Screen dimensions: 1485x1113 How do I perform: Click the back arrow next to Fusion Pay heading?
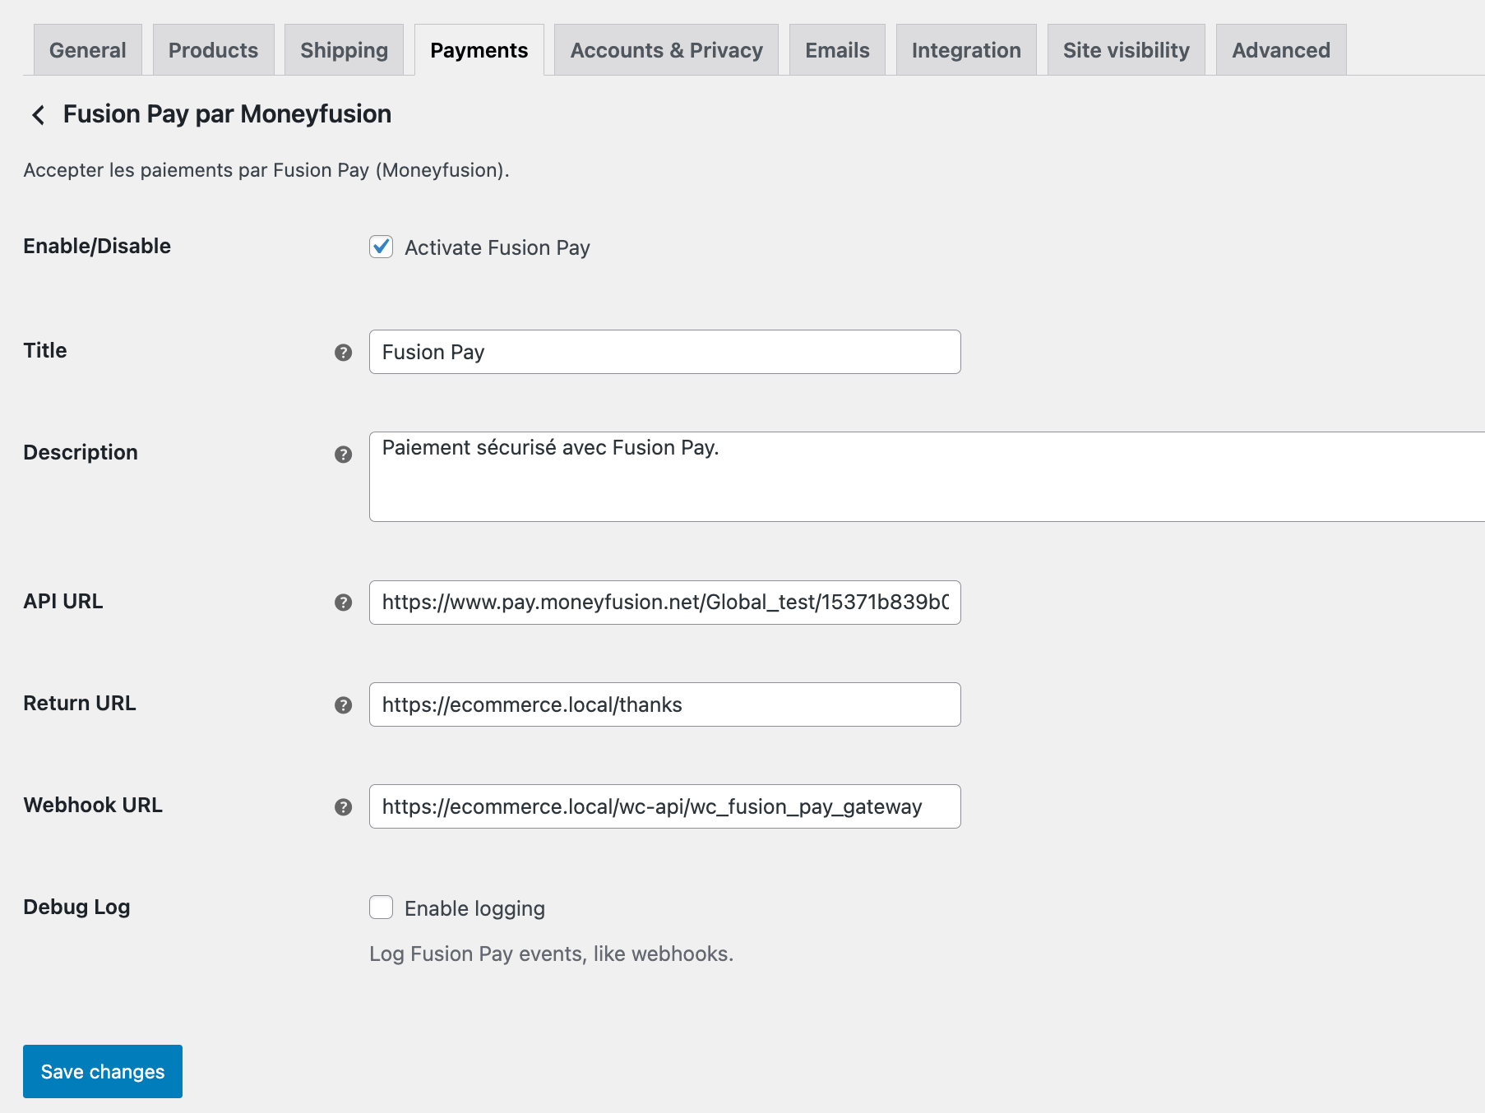coord(38,115)
